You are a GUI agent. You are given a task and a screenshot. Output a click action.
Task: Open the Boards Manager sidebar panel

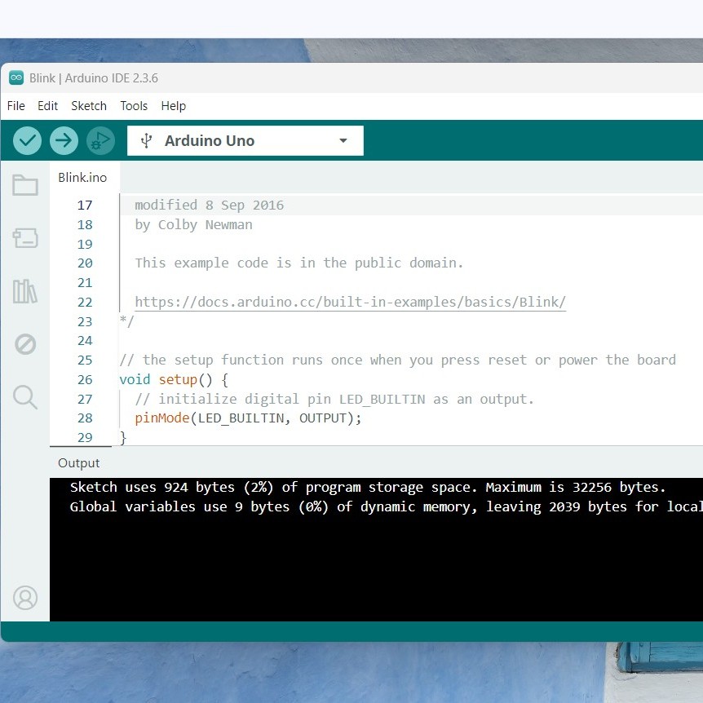click(x=24, y=238)
